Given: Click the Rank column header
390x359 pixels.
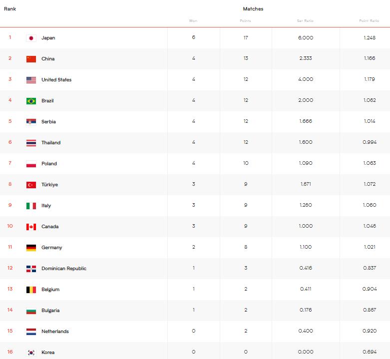Looking at the screenshot, I should click(10, 9).
